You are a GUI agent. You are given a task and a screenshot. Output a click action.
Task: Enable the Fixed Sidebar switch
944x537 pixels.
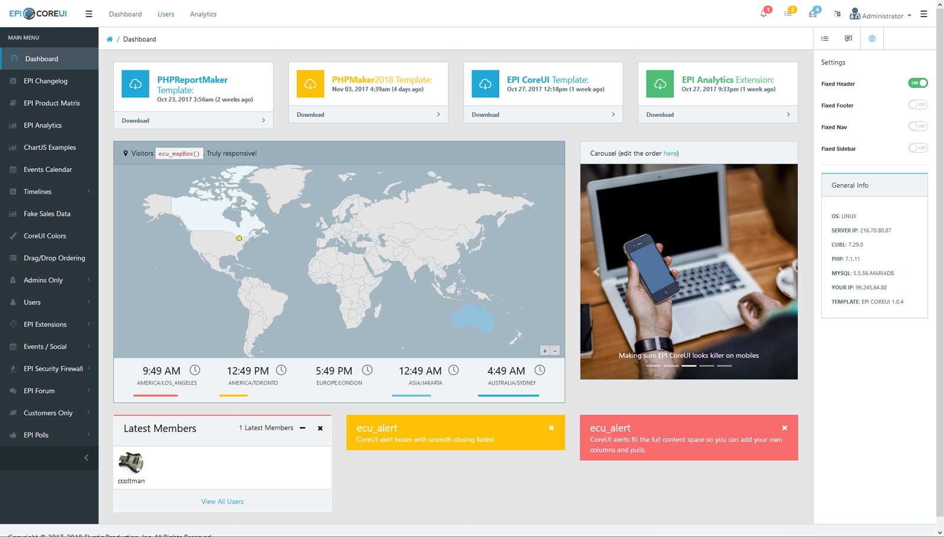[x=917, y=148]
